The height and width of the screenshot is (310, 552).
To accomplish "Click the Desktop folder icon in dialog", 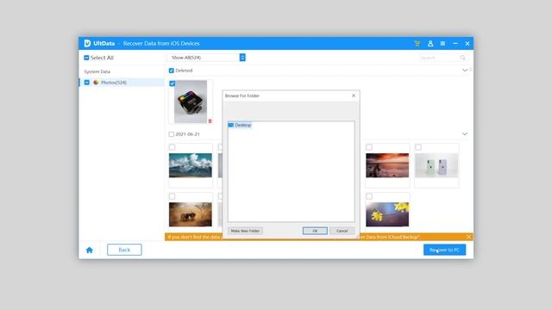I will click(x=231, y=125).
